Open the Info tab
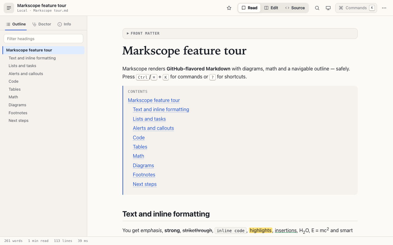 (64, 24)
